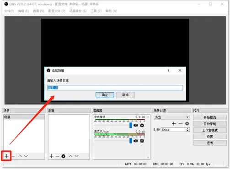
Task: Remove the scene transition with the minus icon
Action: [180, 123]
